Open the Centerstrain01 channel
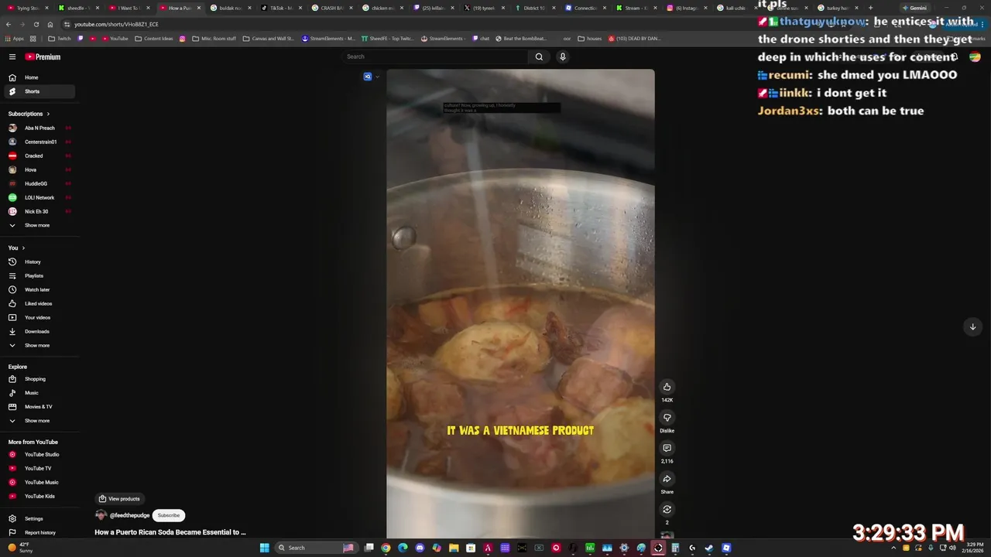The height and width of the screenshot is (557, 991). 38,142
